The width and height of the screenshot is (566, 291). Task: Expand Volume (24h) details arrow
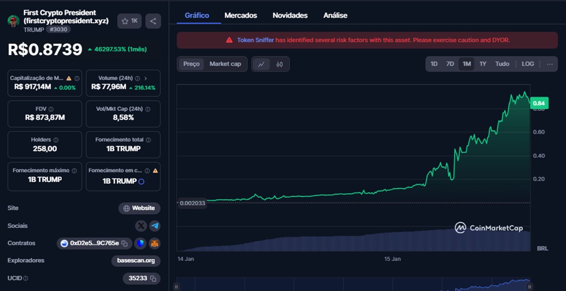(145, 78)
